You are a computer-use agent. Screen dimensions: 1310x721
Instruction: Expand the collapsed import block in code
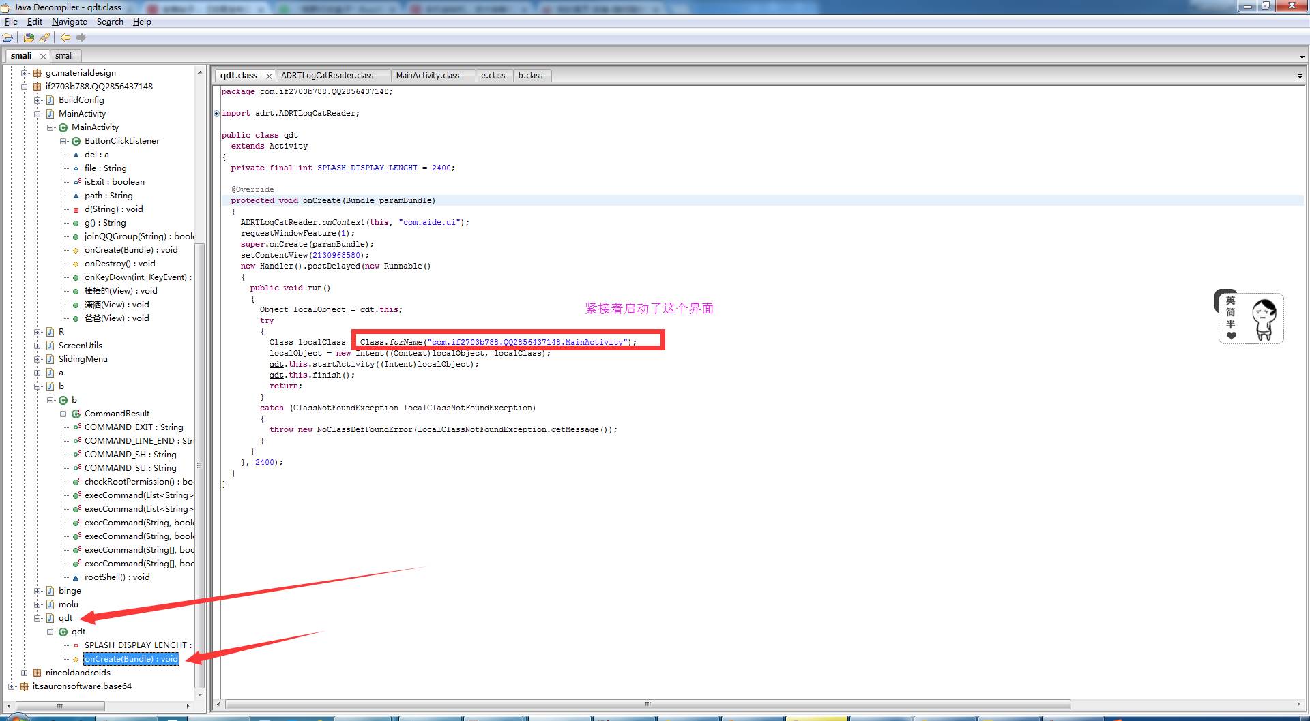coord(217,113)
